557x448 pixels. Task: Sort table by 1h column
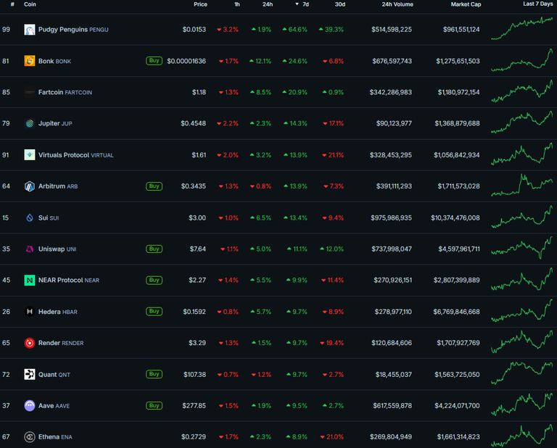(237, 4)
